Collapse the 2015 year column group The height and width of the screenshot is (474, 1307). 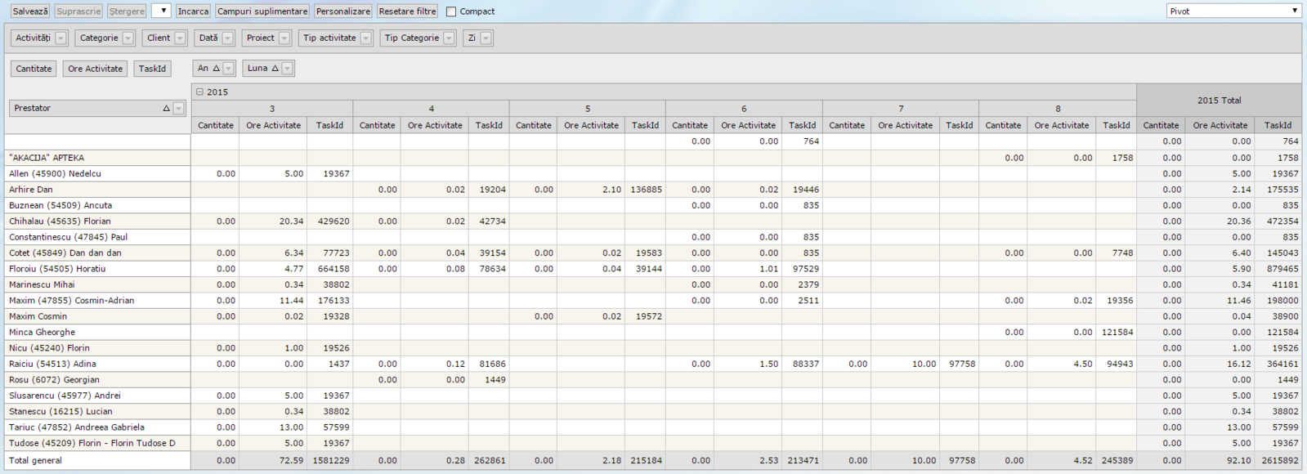pos(199,92)
